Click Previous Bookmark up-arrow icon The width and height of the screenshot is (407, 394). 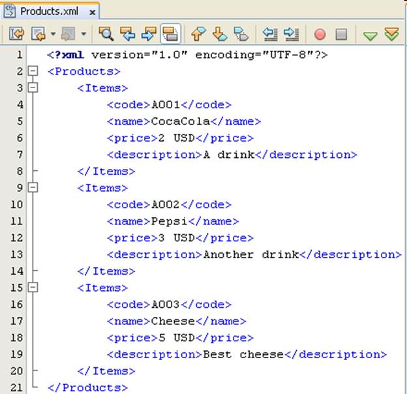[x=198, y=34]
